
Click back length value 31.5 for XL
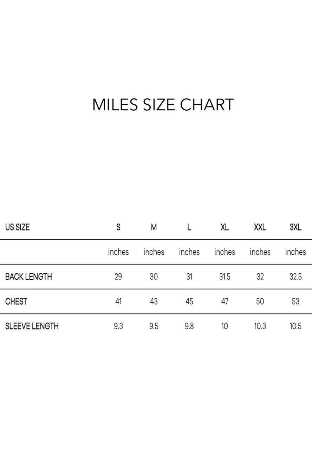pos(225,277)
